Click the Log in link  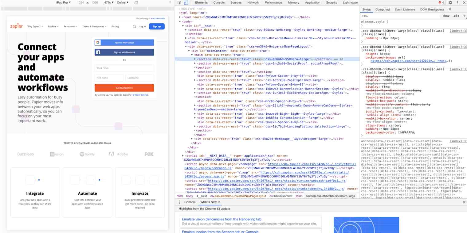point(143,26)
